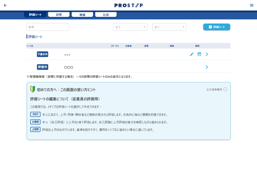Click the pencil edit icon for ×××
This screenshot has width=257, height=173.
click(192, 54)
